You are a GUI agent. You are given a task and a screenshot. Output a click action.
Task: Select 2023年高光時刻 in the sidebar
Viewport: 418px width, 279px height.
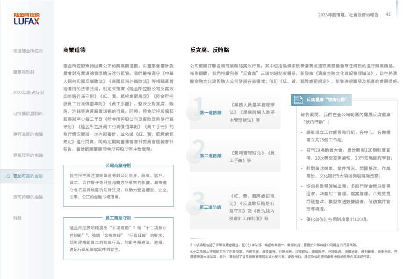[28, 93]
